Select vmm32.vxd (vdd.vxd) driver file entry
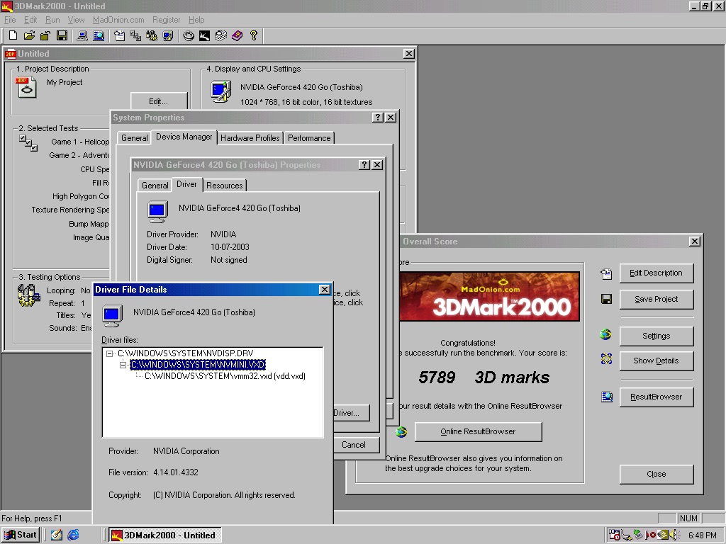 pos(225,376)
